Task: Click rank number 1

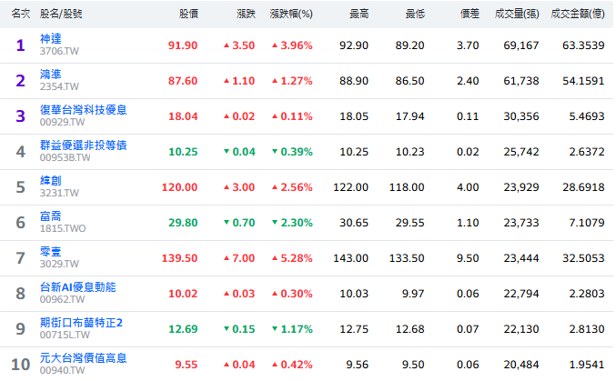Action: [x=20, y=45]
